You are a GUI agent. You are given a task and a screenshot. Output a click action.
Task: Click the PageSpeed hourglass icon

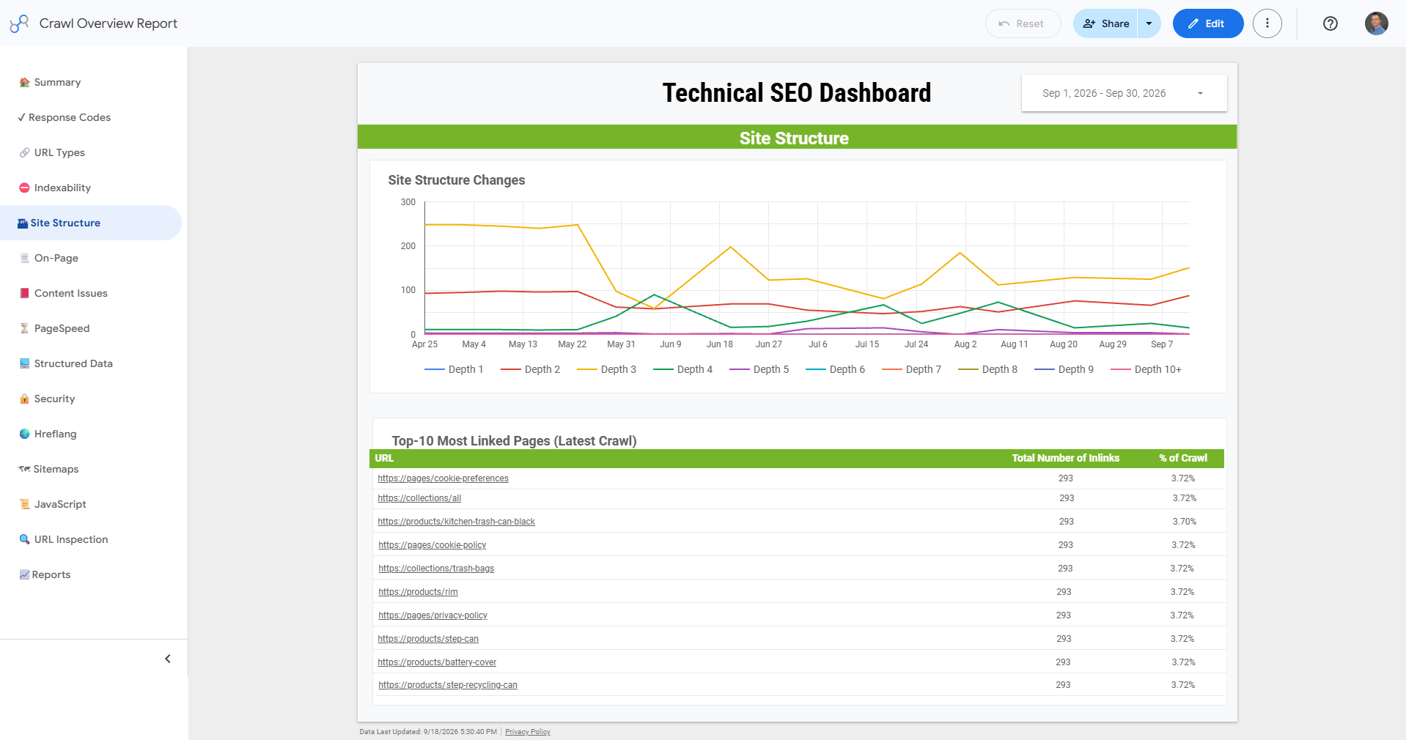point(24,328)
